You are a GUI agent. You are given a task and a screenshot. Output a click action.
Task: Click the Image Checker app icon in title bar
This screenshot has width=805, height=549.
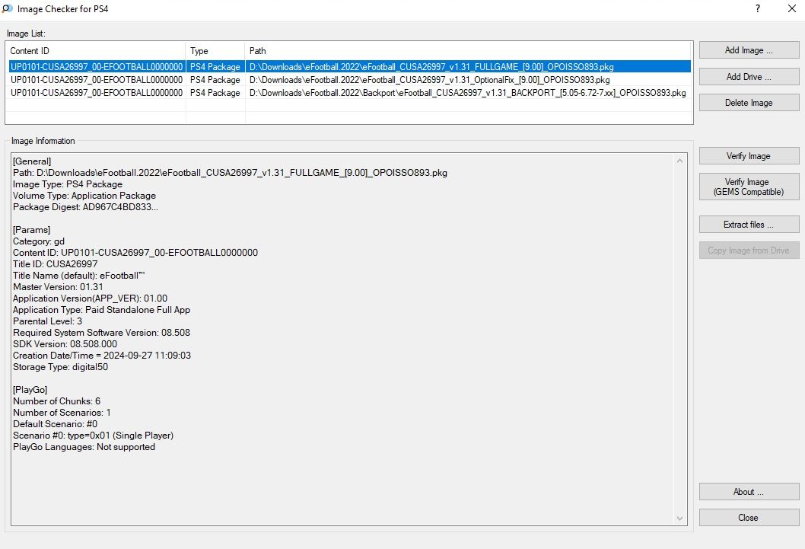coord(8,9)
